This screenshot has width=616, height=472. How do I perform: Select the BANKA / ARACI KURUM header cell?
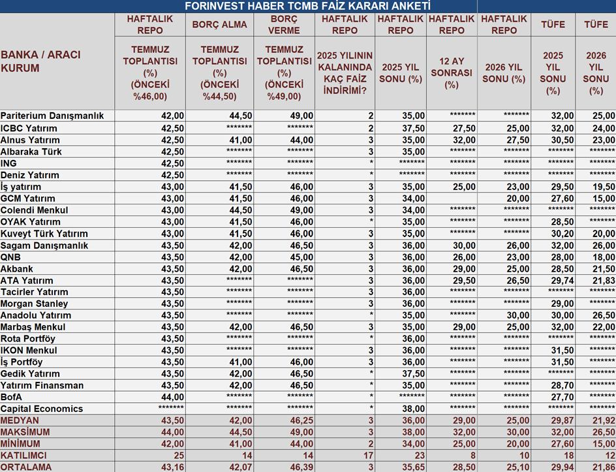[x=40, y=61]
